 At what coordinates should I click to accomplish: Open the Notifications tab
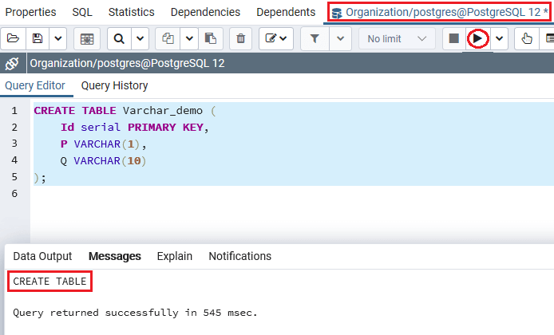(x=240, y=256)
